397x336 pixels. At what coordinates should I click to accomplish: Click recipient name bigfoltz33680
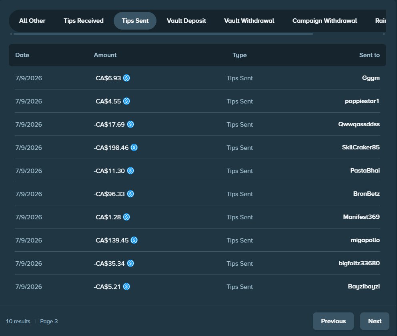pos(359,263)
